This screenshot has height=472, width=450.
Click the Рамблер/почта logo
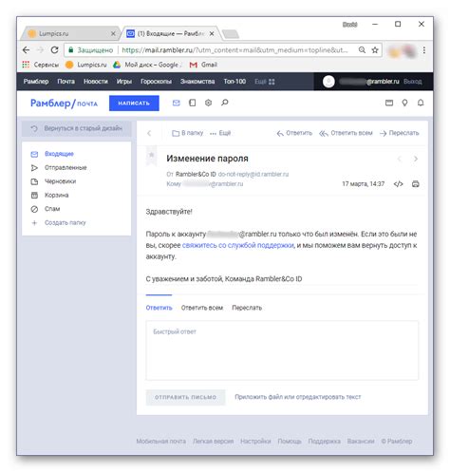click(64, 104)
